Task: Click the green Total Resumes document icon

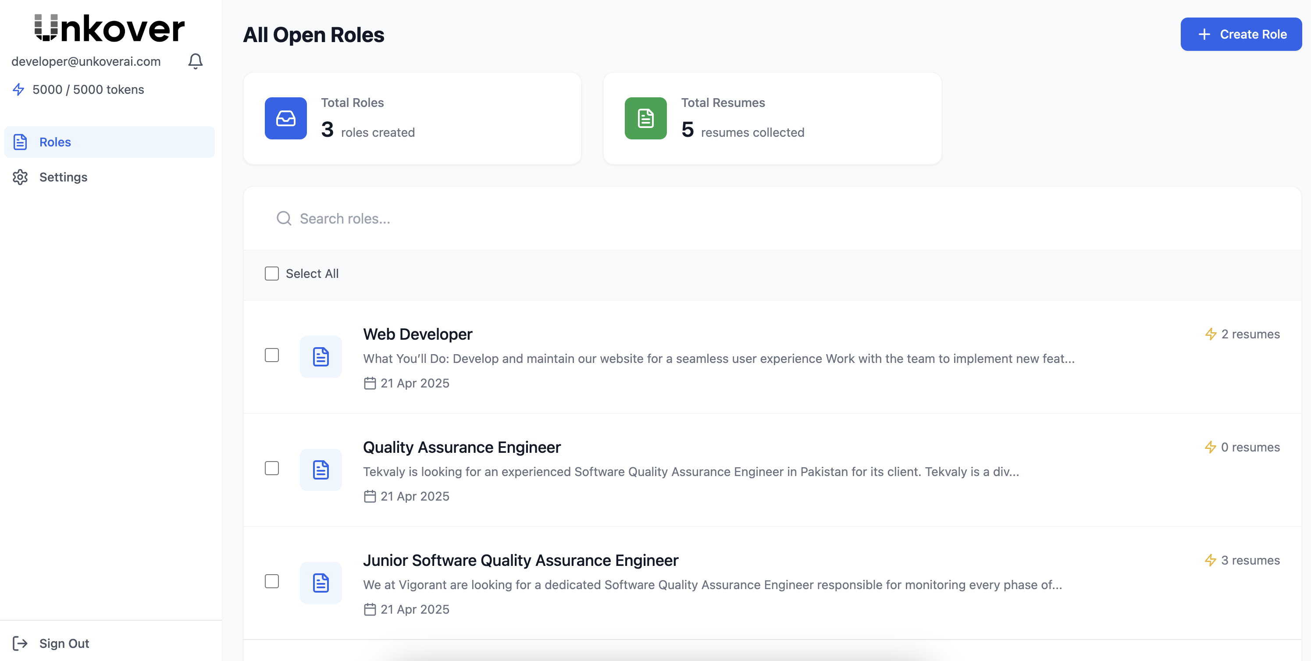Action: (645, 118)
